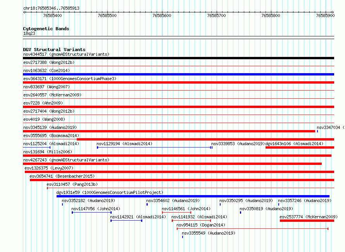345x252 pixels.
Task: Open nsv1141932 (Alsmadi2014) variant
Action: click(199, 217)
